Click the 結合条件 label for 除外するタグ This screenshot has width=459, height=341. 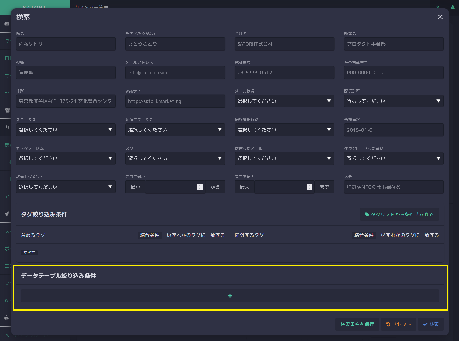364,235
